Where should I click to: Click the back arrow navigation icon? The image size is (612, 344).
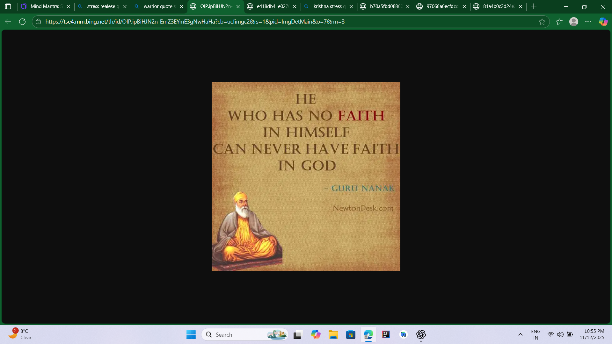(x=8, y=22)
